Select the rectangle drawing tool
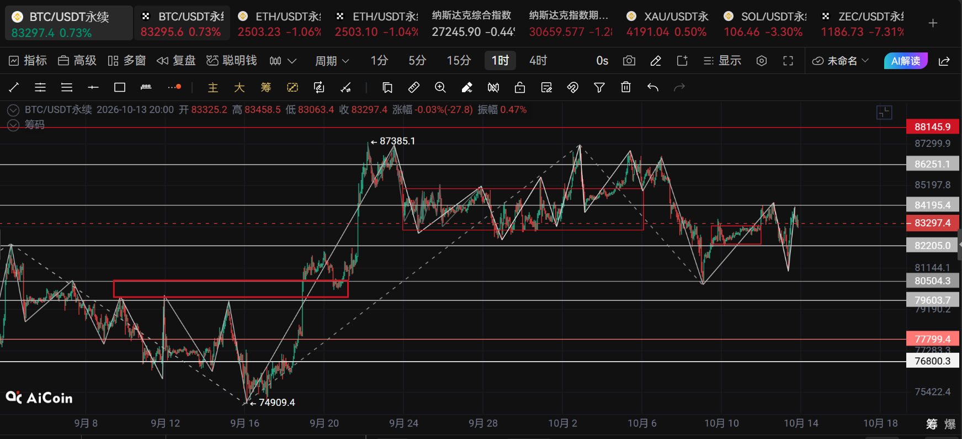The image size is (962, 439). 120,87
